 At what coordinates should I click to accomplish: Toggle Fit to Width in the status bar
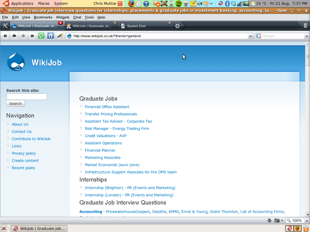pos(269,220)
